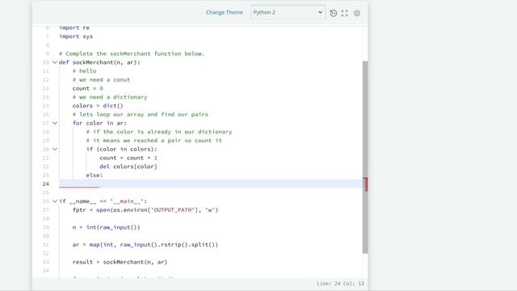Click the '# hello' comment
Image resolution: width=517 pixels, height=291 pixels.
(84, 71)
